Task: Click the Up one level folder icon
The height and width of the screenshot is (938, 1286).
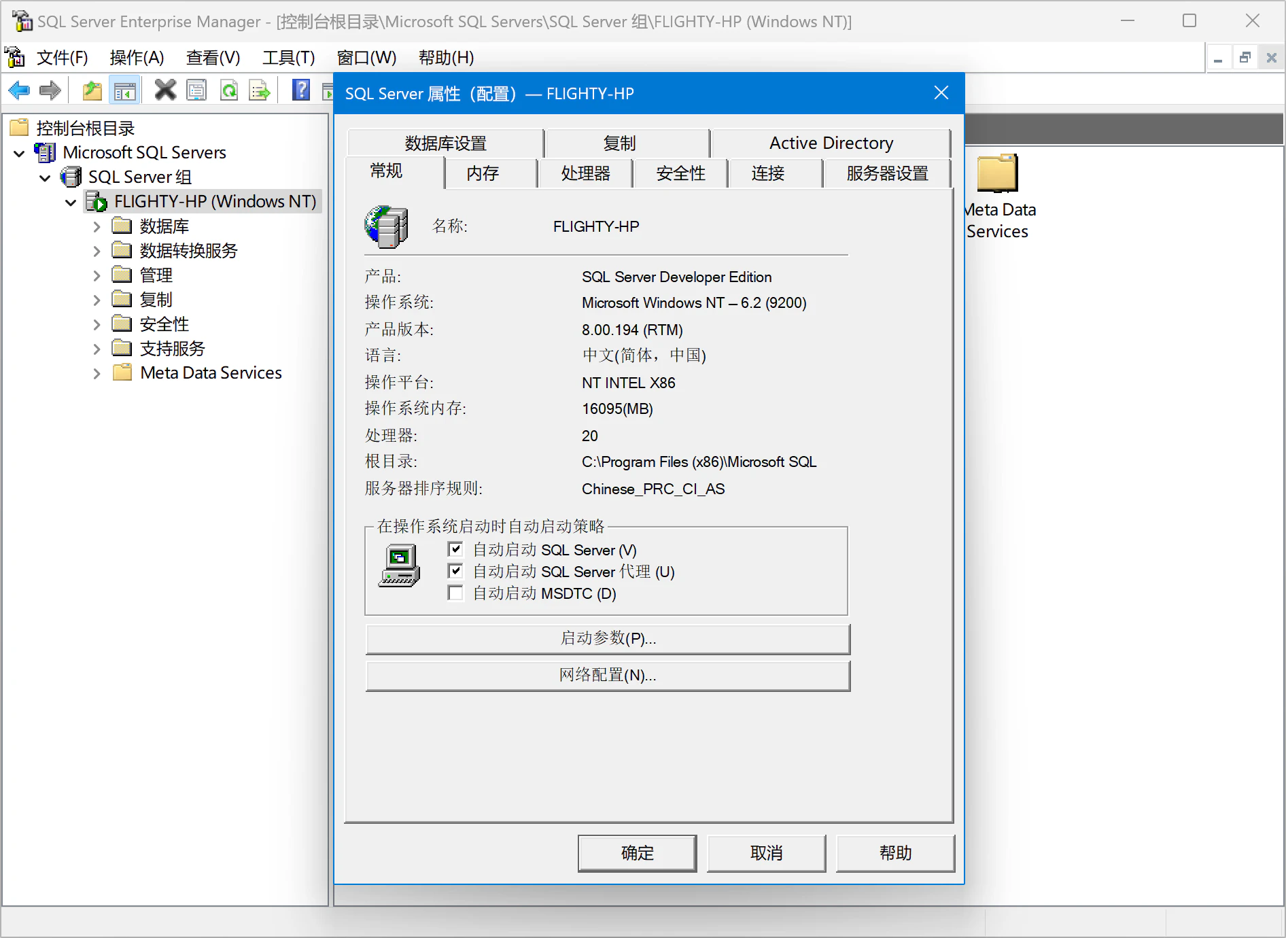Action: 92,90
